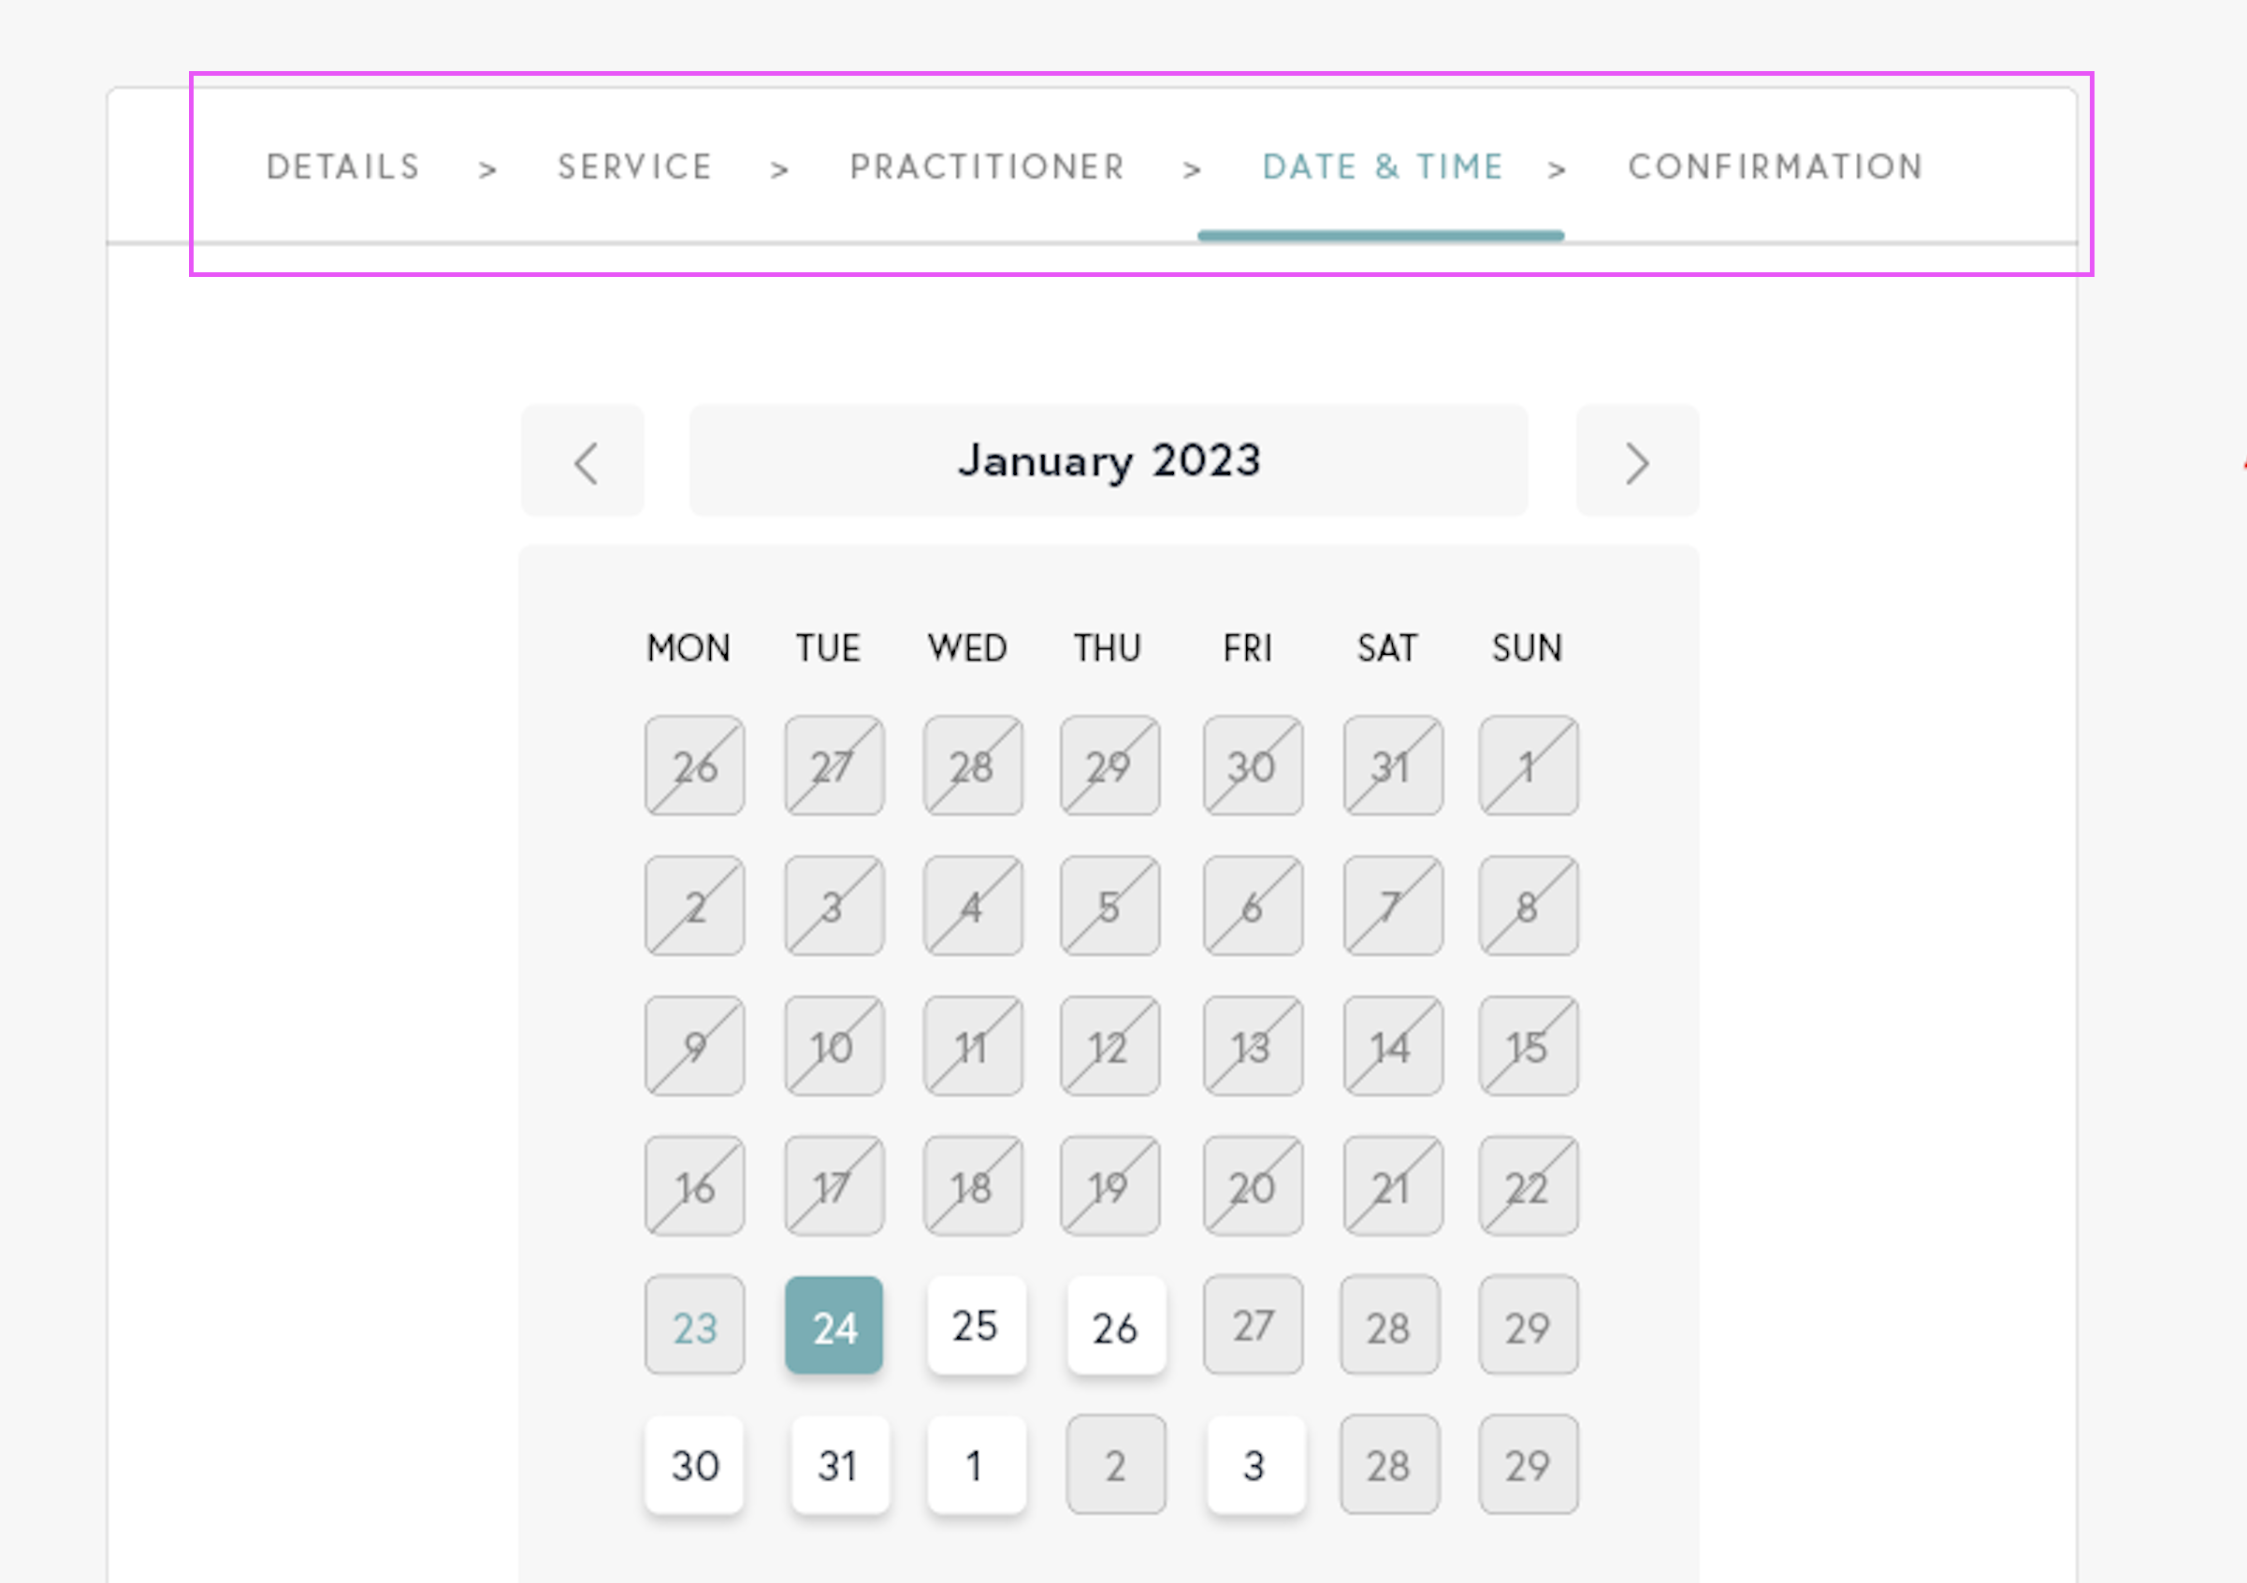Viewport: 2247px width, 1583px height.
Task: Select the available date 3 in last row
Action: (x=1254, y=1464)
